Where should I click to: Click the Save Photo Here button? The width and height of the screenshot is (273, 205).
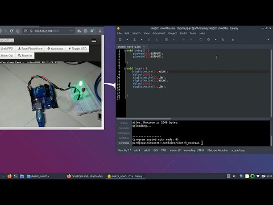click(x=30, y=48)
